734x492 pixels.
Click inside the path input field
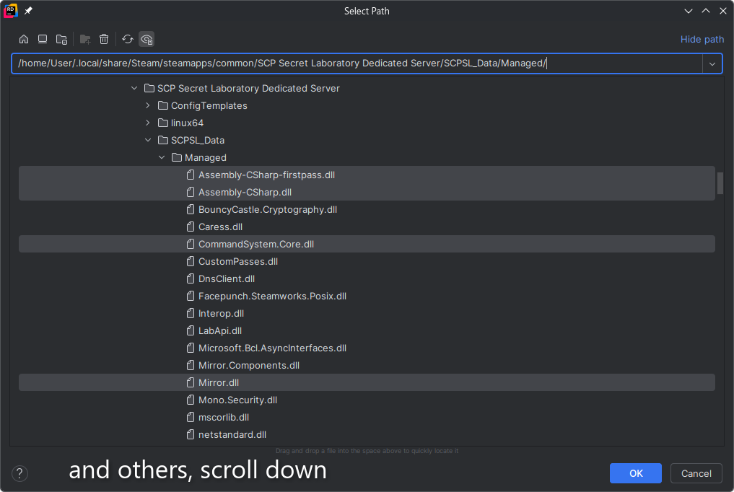coord(357,63)
